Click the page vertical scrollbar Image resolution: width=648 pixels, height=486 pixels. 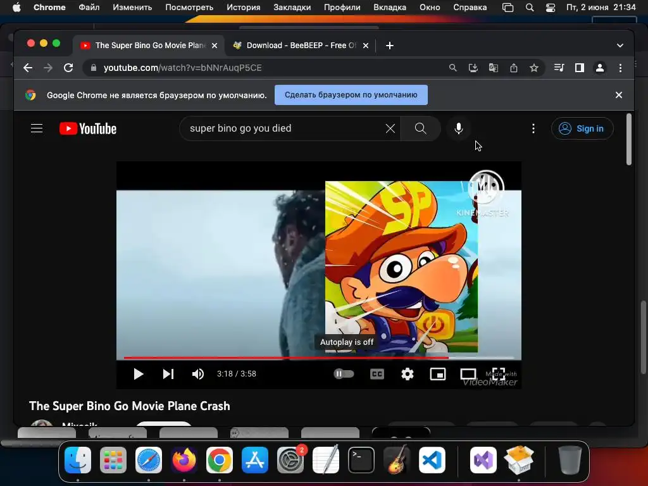coord(628,140)
